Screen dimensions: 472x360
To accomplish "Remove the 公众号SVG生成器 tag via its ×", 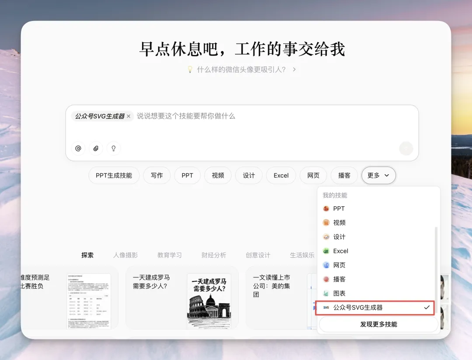I will (x=128, y=117).
